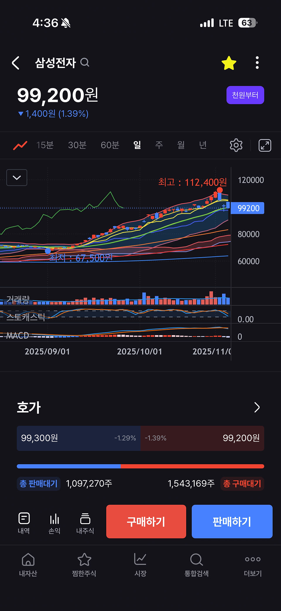Expand the chart legend dropdown chevron
This screenshot has height=611, width=281.
pyautogui.click(x=17, y=177)
